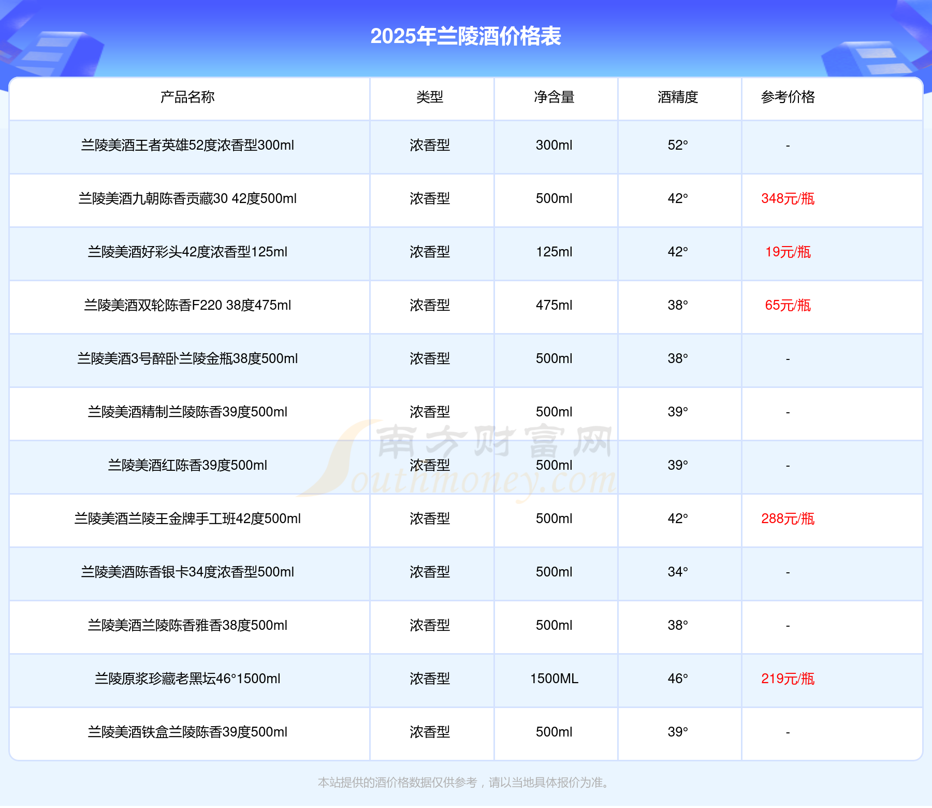Viewport: 932px width, 808px height.
Task: Click 浓香型 in the 醉卧兰陵金瓶 row
Action: point(430,358)
